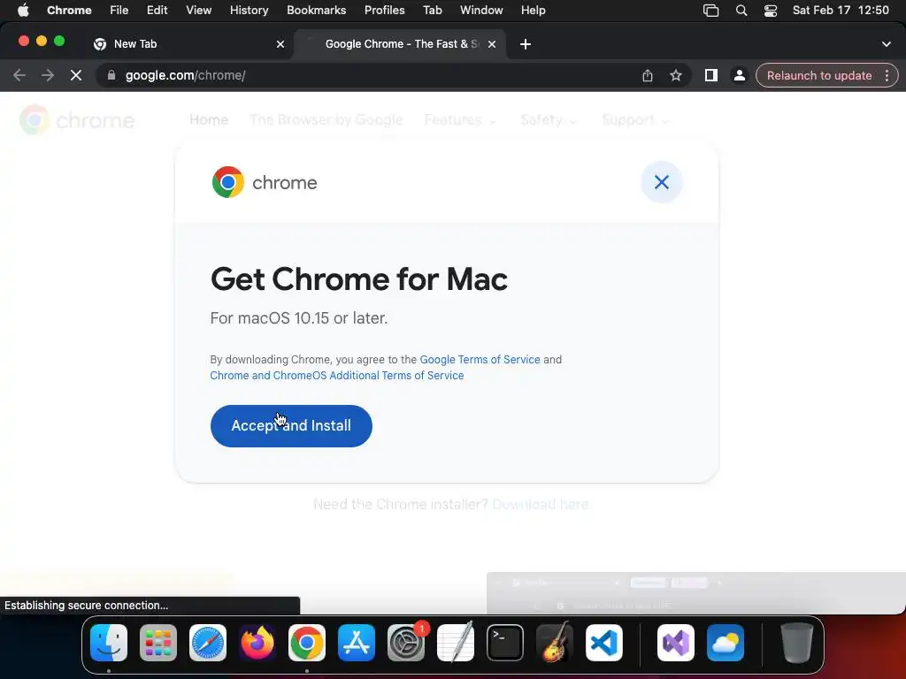Image resolution: width=906 pixels, height=679 pixels.
Task: Open Trash from the Dock
Action: (x=797, y=643)
